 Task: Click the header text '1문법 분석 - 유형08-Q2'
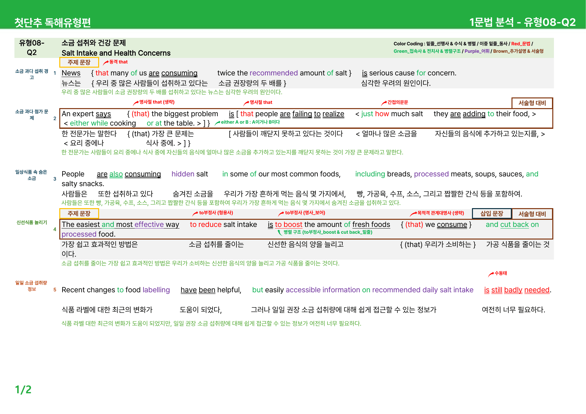pyautogui.click(x=523, y=22)
